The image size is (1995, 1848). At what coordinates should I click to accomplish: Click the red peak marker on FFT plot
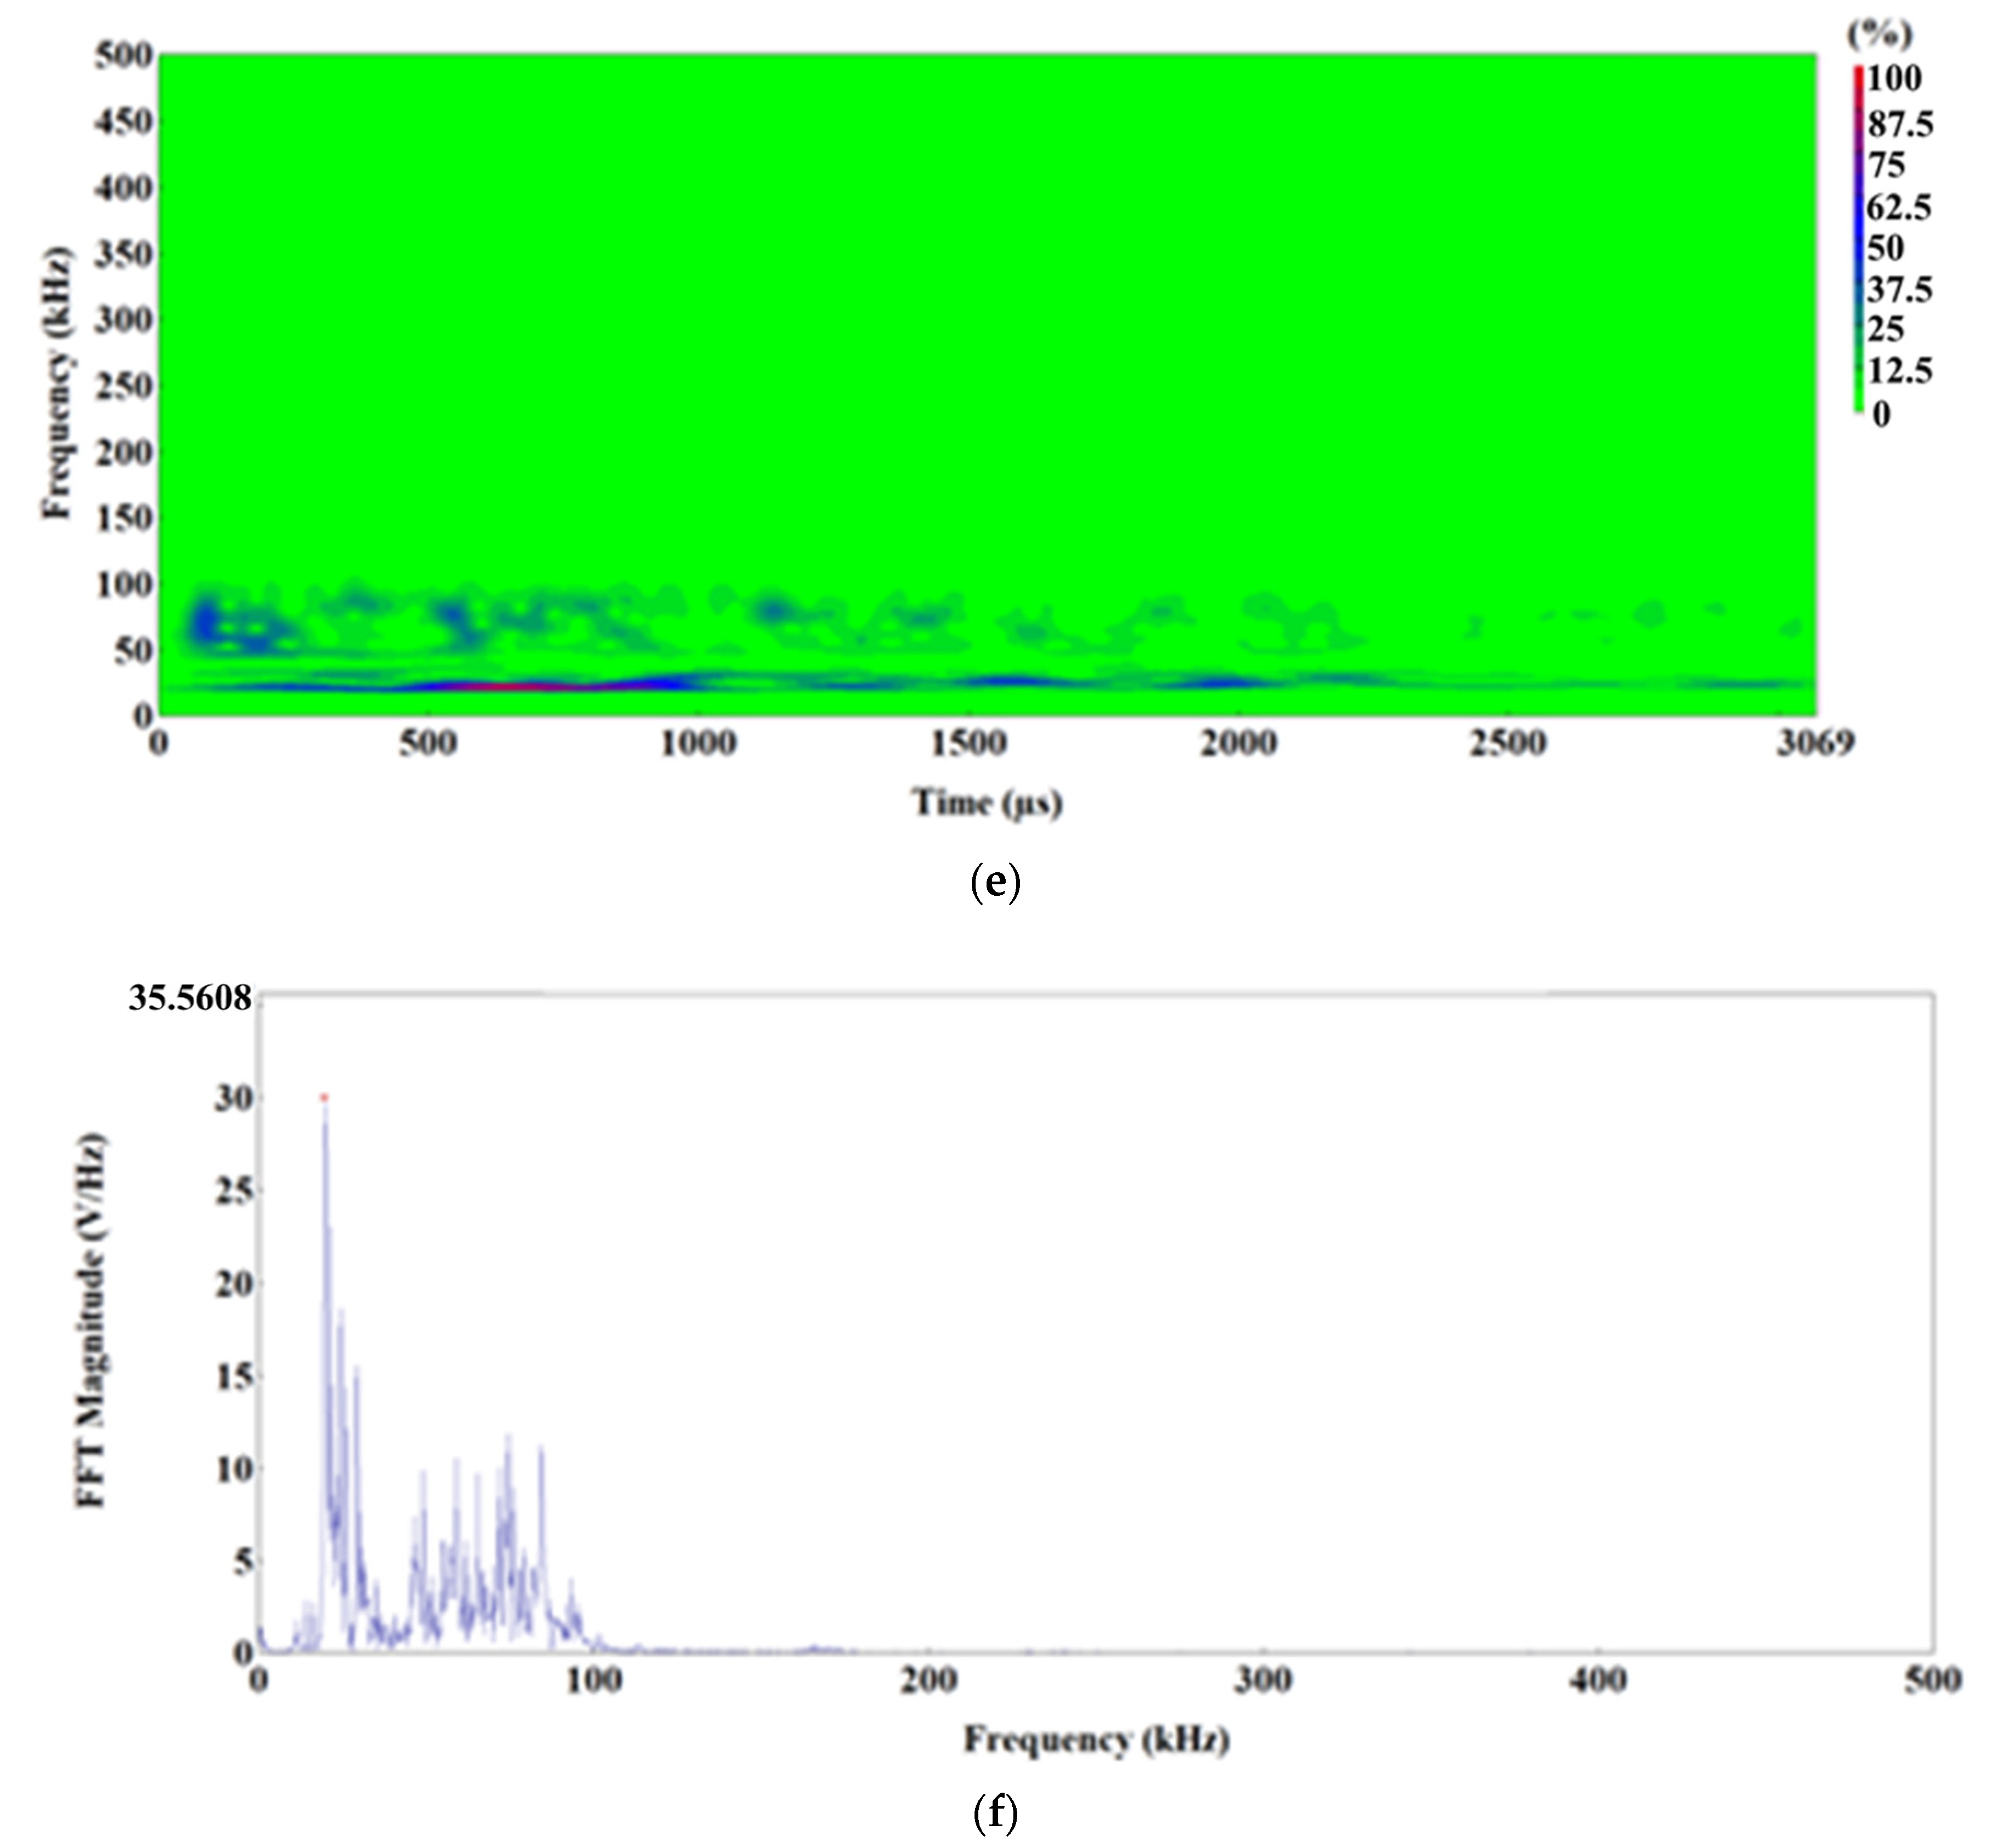coord(324,1097)
